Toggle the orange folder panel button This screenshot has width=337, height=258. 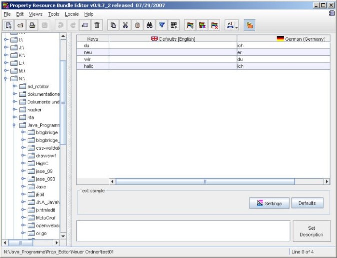pyautogui.click(x=250, y=25)
